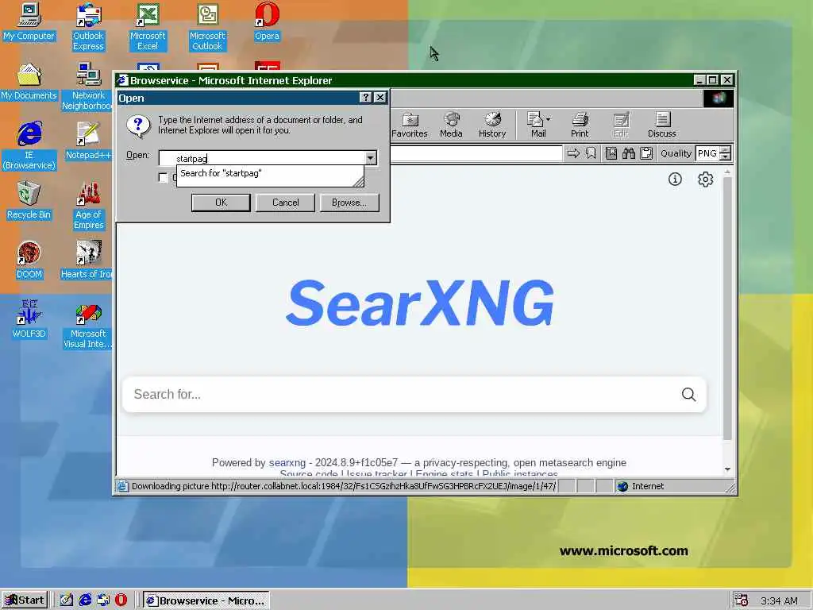
Task: Open the Start menu
Action: click(x=25, y=600)
